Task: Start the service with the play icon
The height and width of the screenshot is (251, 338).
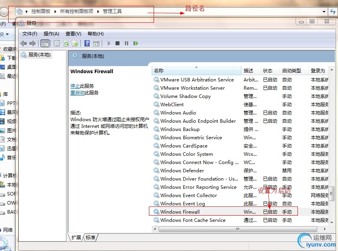Action: pyautogui.click(x=109, y=43)
